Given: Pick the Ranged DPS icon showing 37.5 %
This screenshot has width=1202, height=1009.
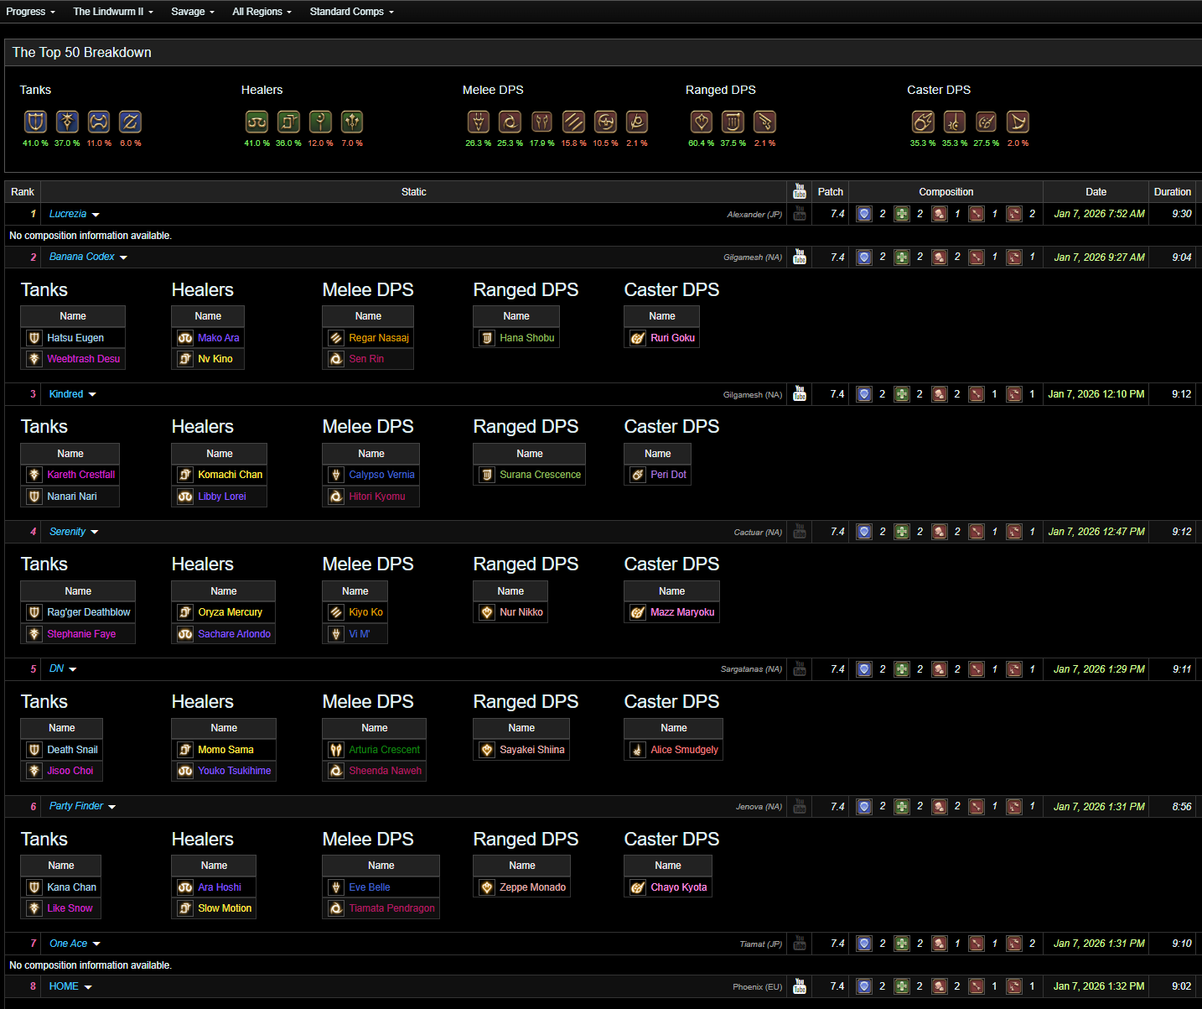Looking at the screenshot, I should point(733,122).
